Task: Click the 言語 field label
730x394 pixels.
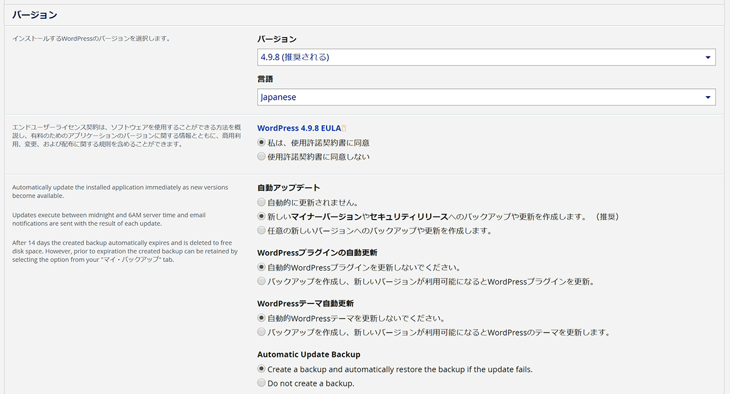Action: pyautogui.click(x=265, y=79)
